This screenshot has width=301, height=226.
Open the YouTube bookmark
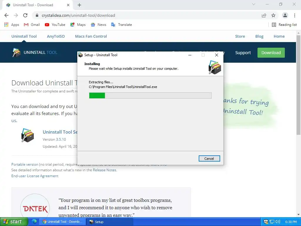pyautogui.click(x=55, y=25)
